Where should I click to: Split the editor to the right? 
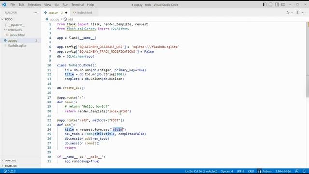tap(297, 13)
